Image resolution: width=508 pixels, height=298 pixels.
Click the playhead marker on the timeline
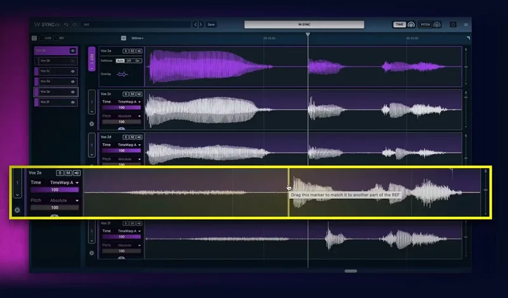click(x=308, y=34)
